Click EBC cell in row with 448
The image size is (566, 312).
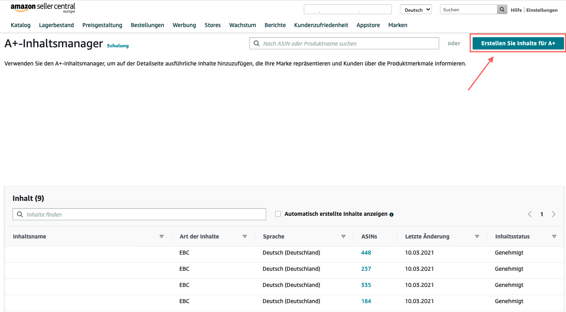click(184, 253)
